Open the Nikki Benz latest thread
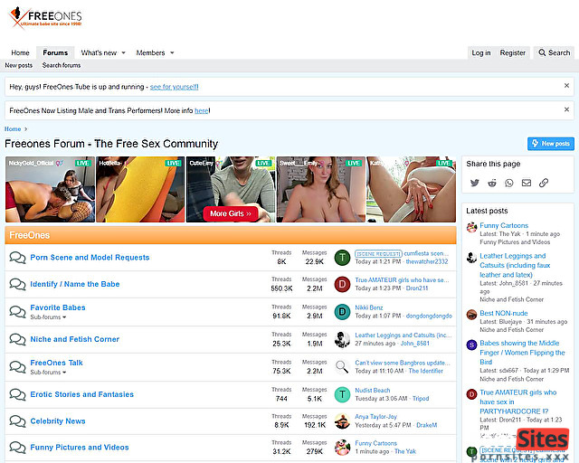Screen dimensions: 579x463 369,307
